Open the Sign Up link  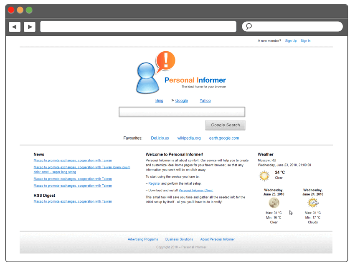(291, 41)
